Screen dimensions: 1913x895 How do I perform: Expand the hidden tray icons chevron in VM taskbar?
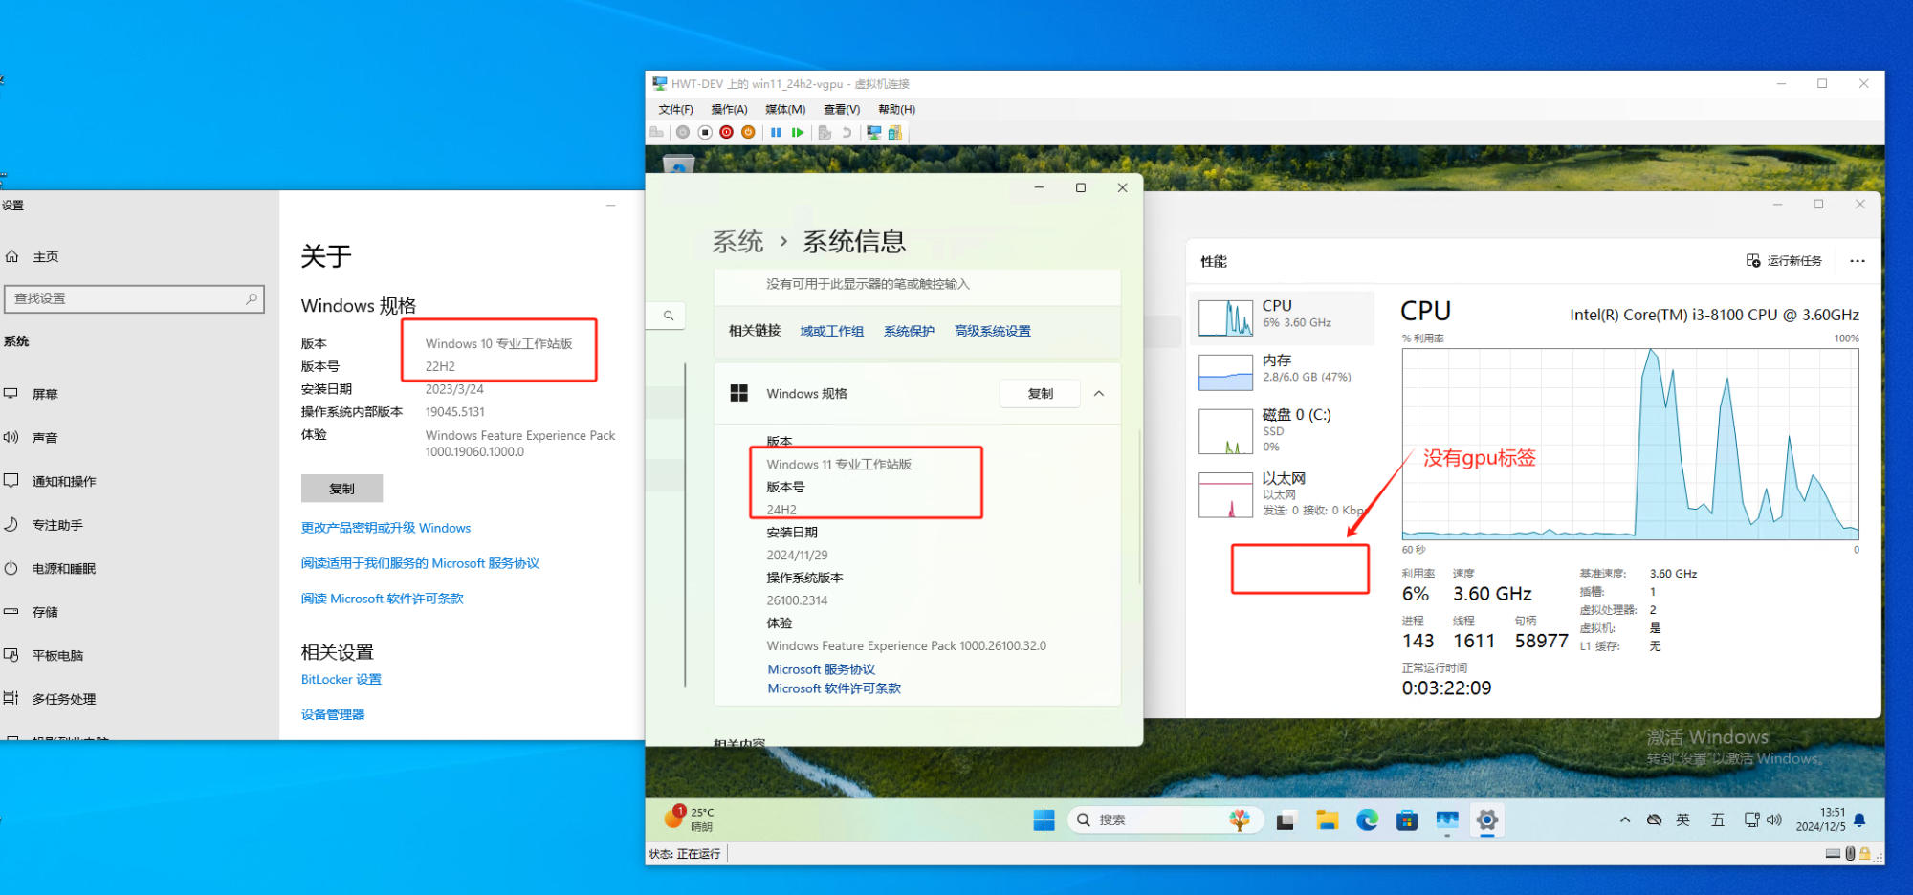point(1625,819)
